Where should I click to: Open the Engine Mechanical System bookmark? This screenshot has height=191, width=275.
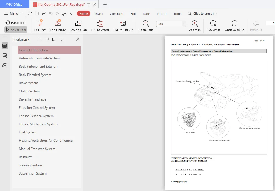point(38,124)
